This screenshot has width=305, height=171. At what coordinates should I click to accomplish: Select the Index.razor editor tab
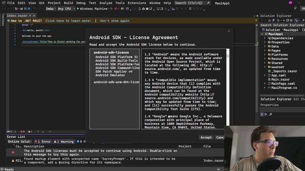[17, 16]
